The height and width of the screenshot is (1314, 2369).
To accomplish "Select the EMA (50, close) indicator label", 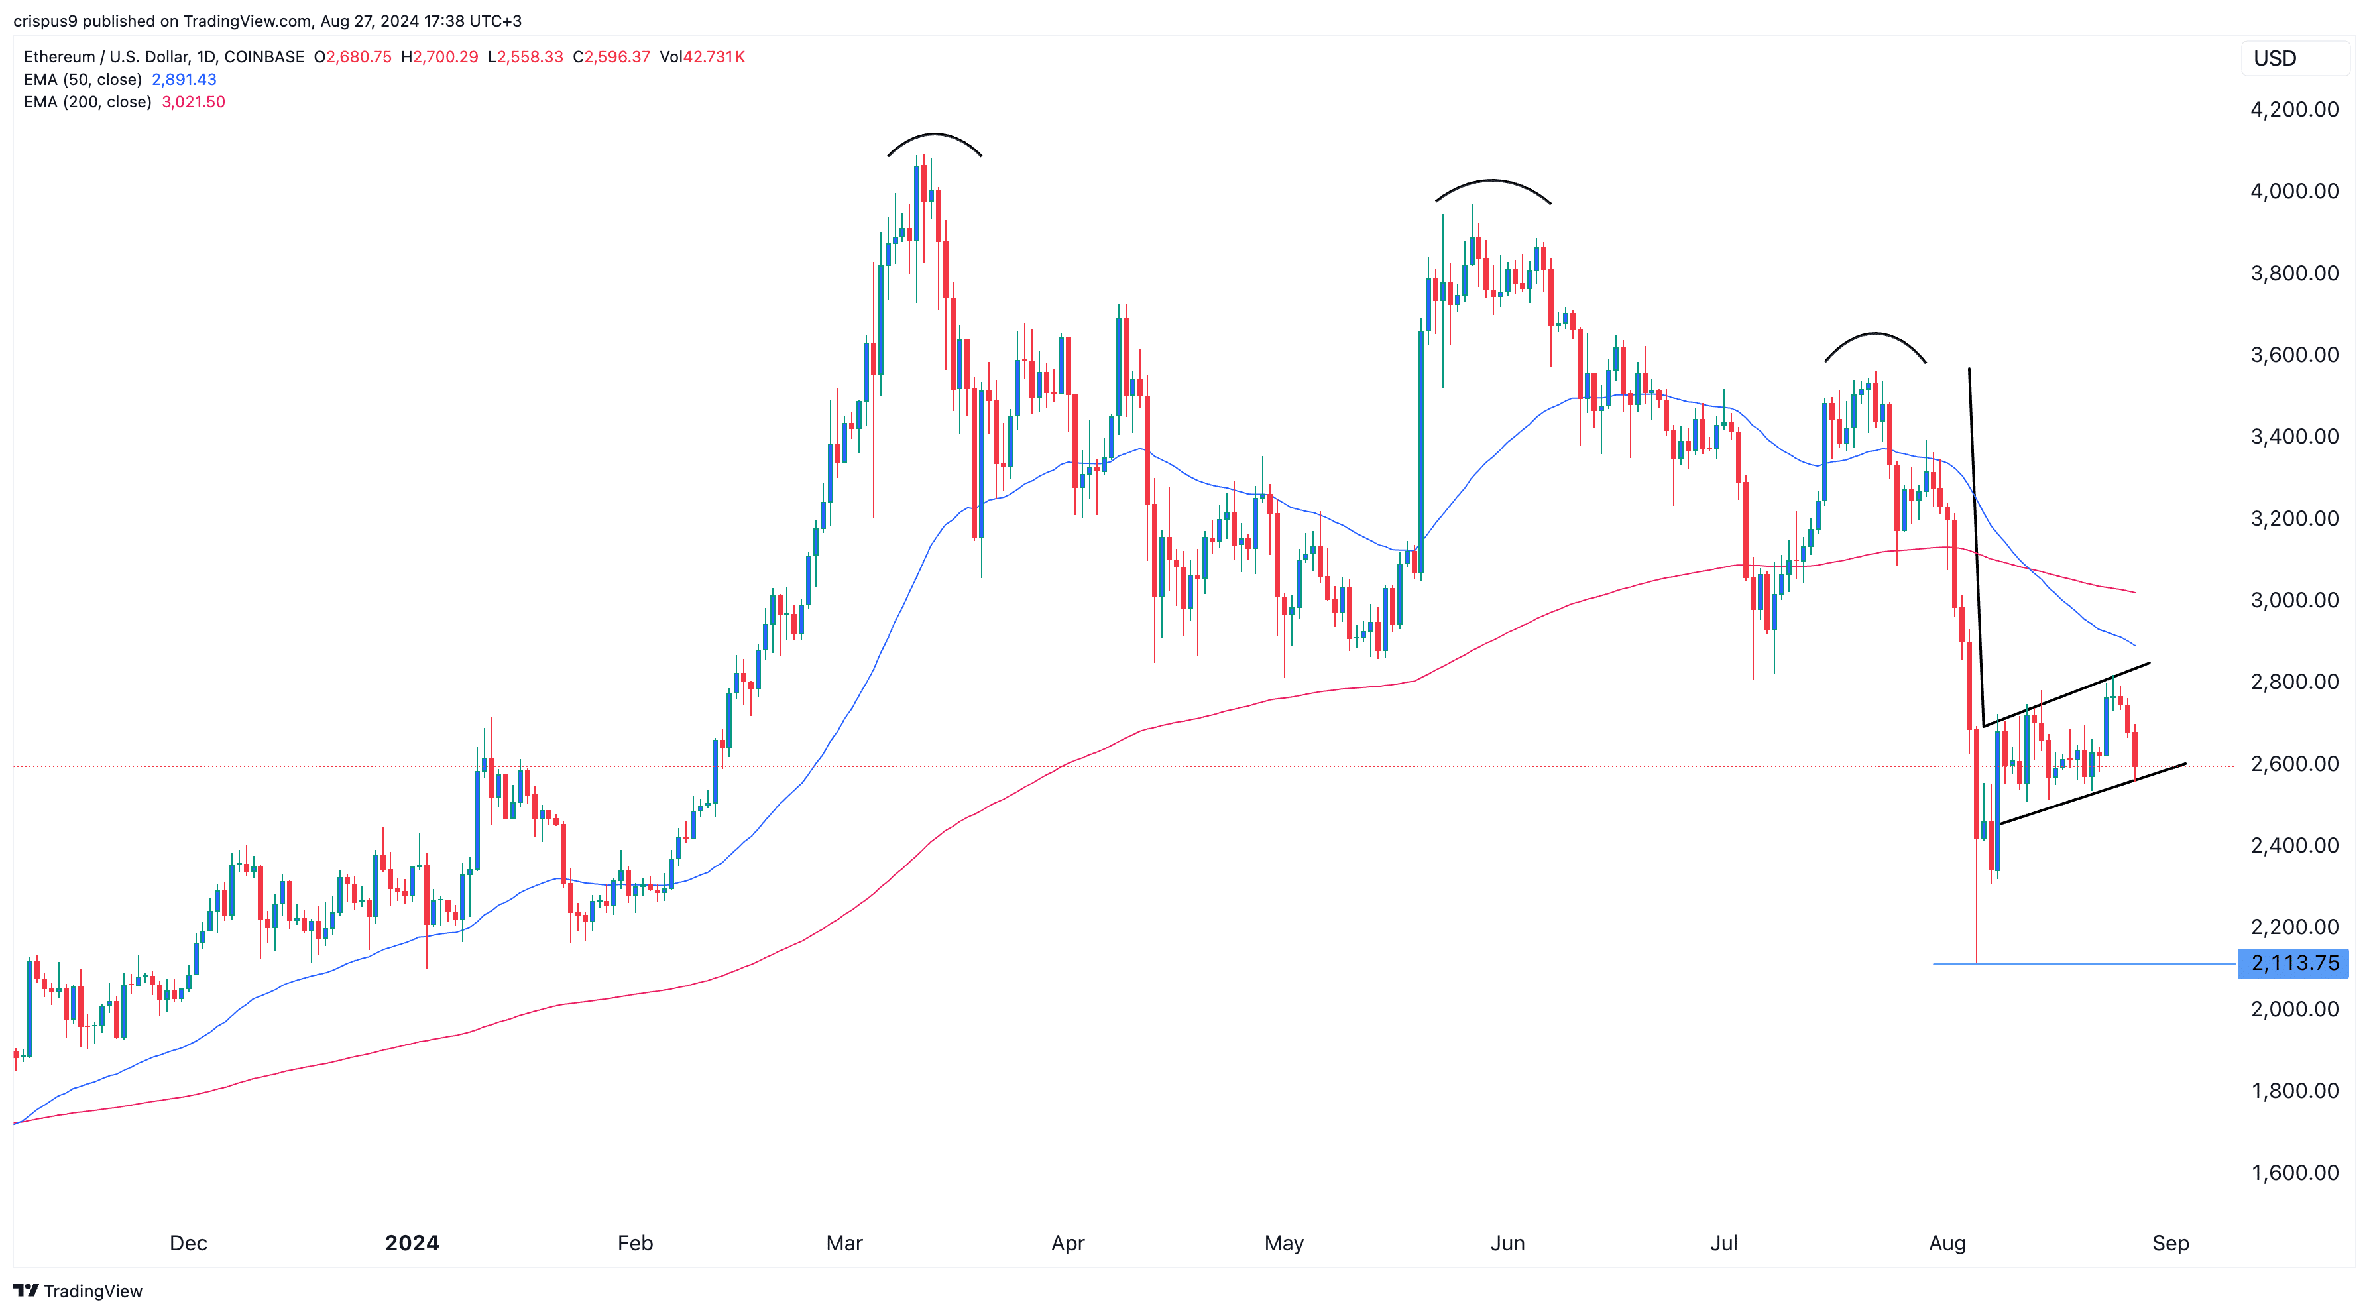I will pyautogui.click(x=83, y=79).
